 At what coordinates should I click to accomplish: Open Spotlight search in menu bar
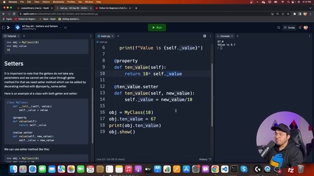tap(288, 2)
